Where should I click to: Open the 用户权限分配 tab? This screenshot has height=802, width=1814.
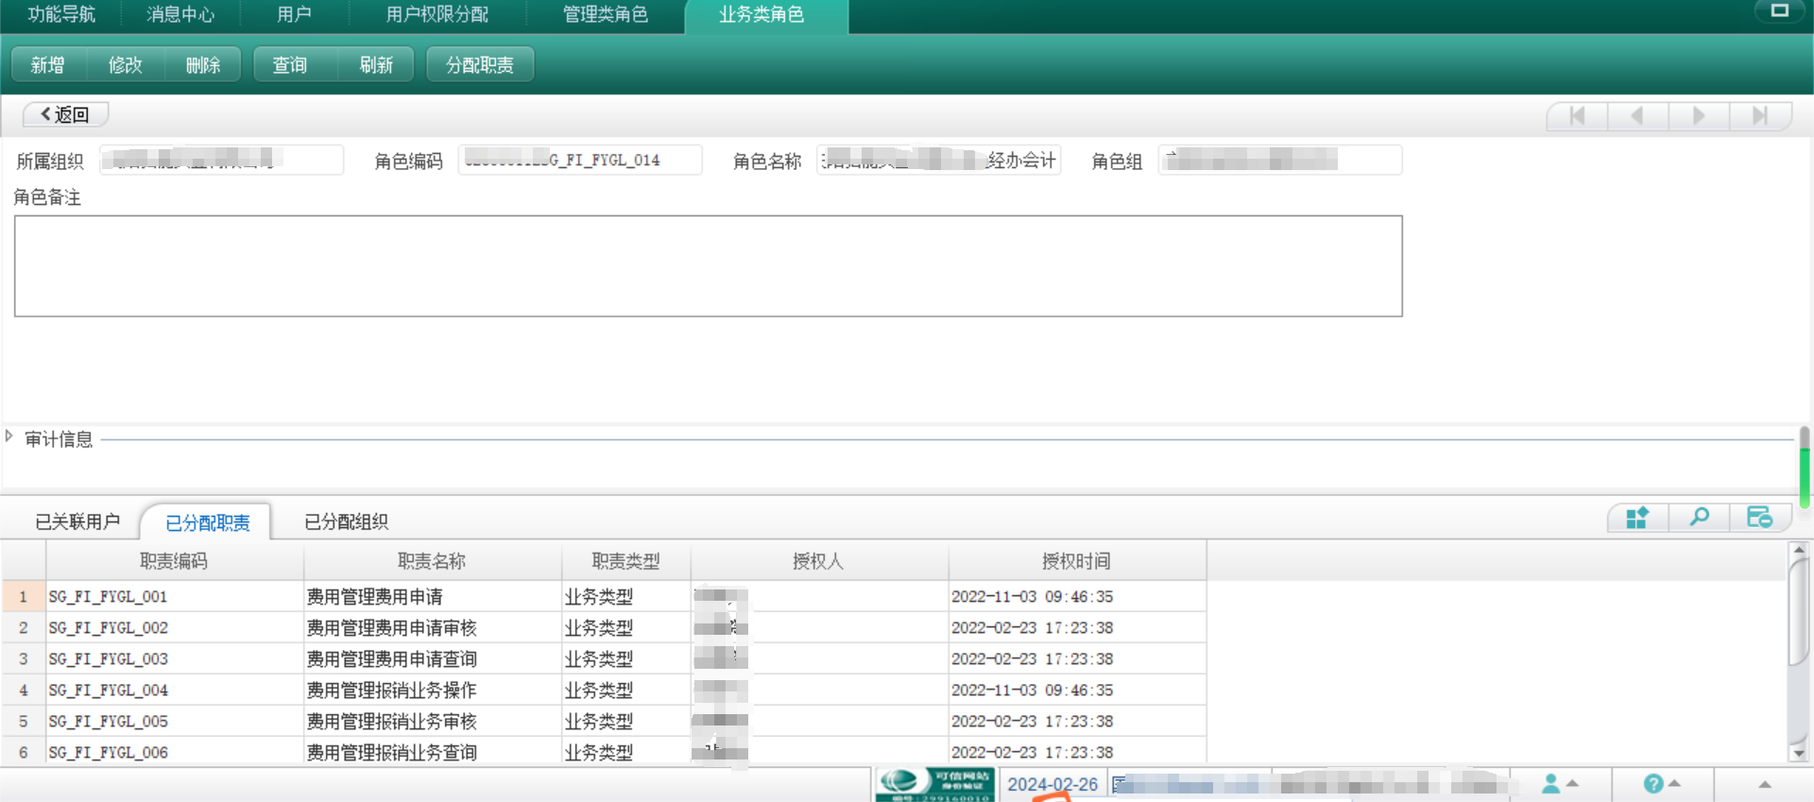click(436, 15)
